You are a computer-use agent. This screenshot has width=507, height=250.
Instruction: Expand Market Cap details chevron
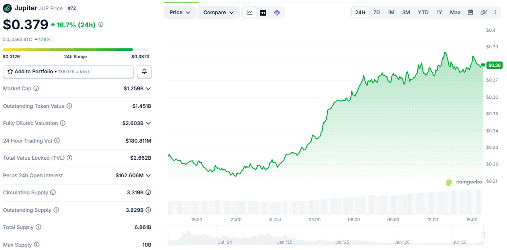(148, 88)
